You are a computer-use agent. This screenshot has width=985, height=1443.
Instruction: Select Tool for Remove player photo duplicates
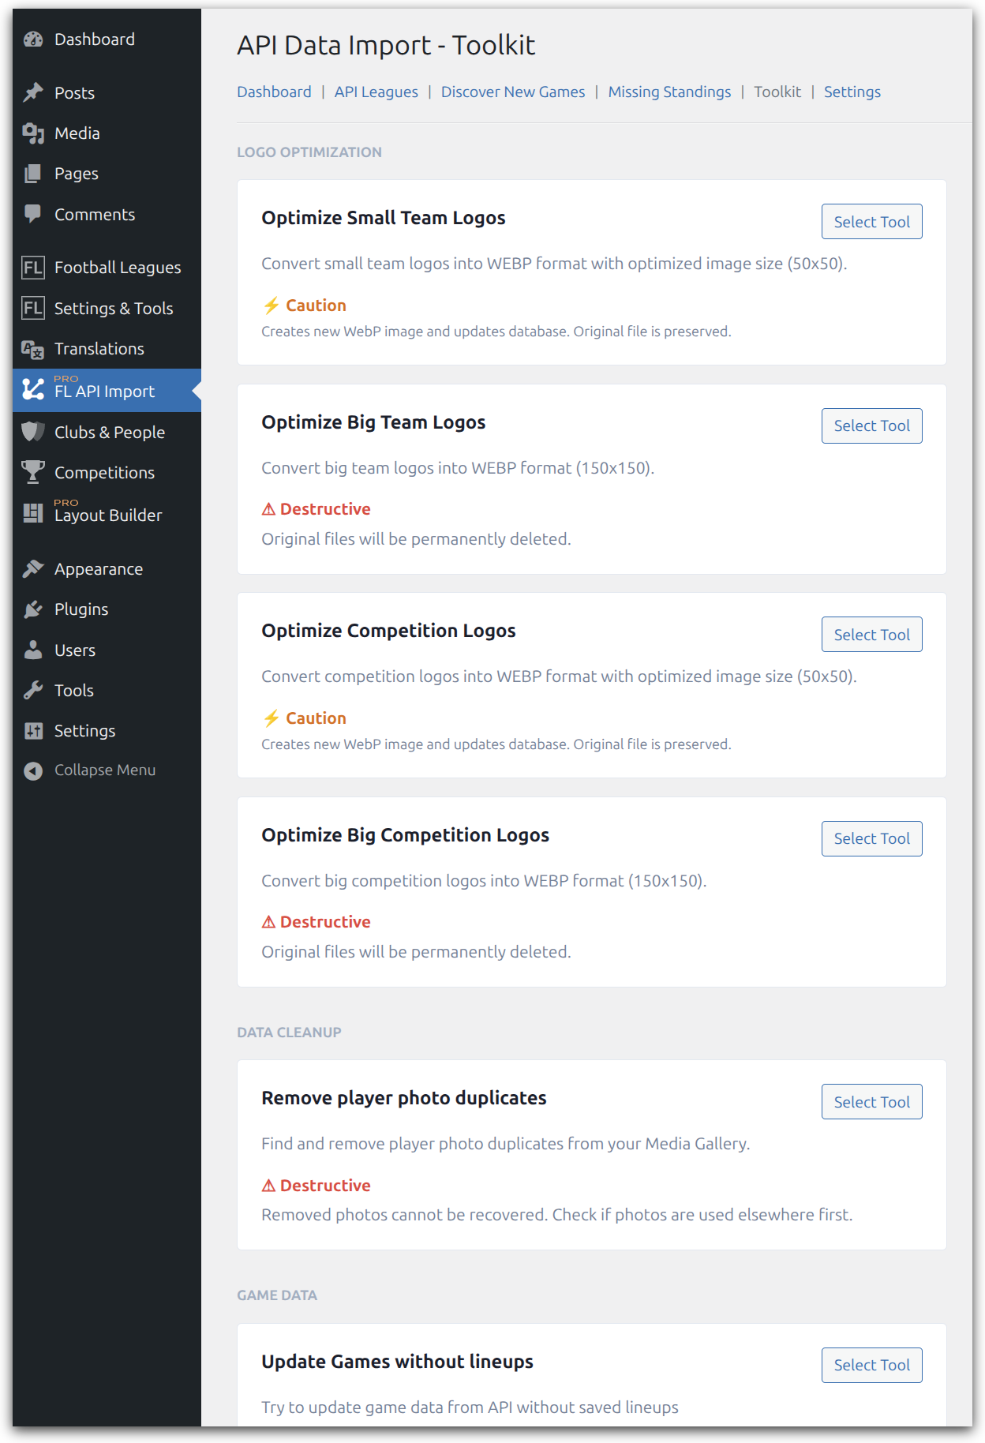871,1102
